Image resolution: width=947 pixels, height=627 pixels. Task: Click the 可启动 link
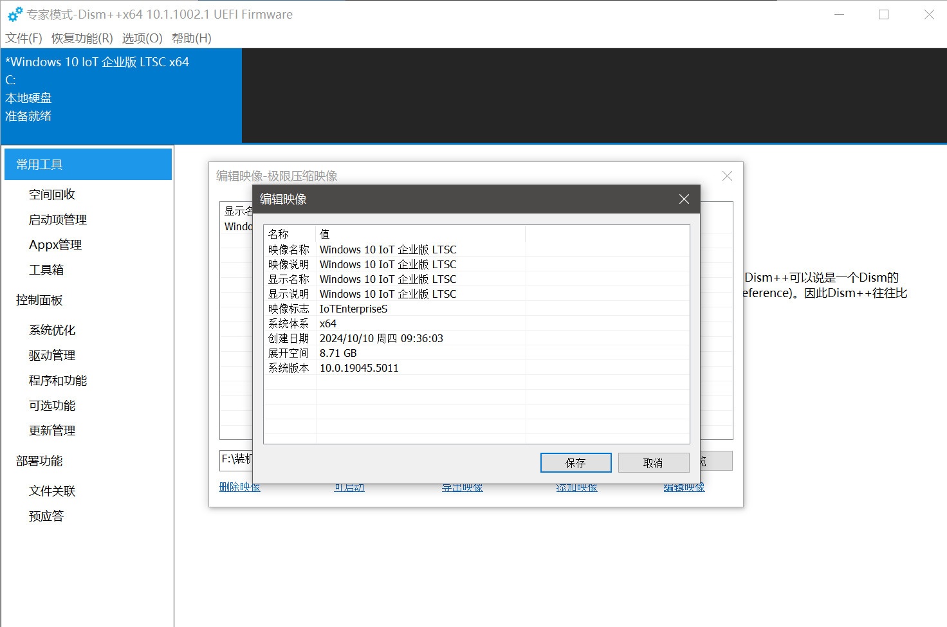coord(349,488)
